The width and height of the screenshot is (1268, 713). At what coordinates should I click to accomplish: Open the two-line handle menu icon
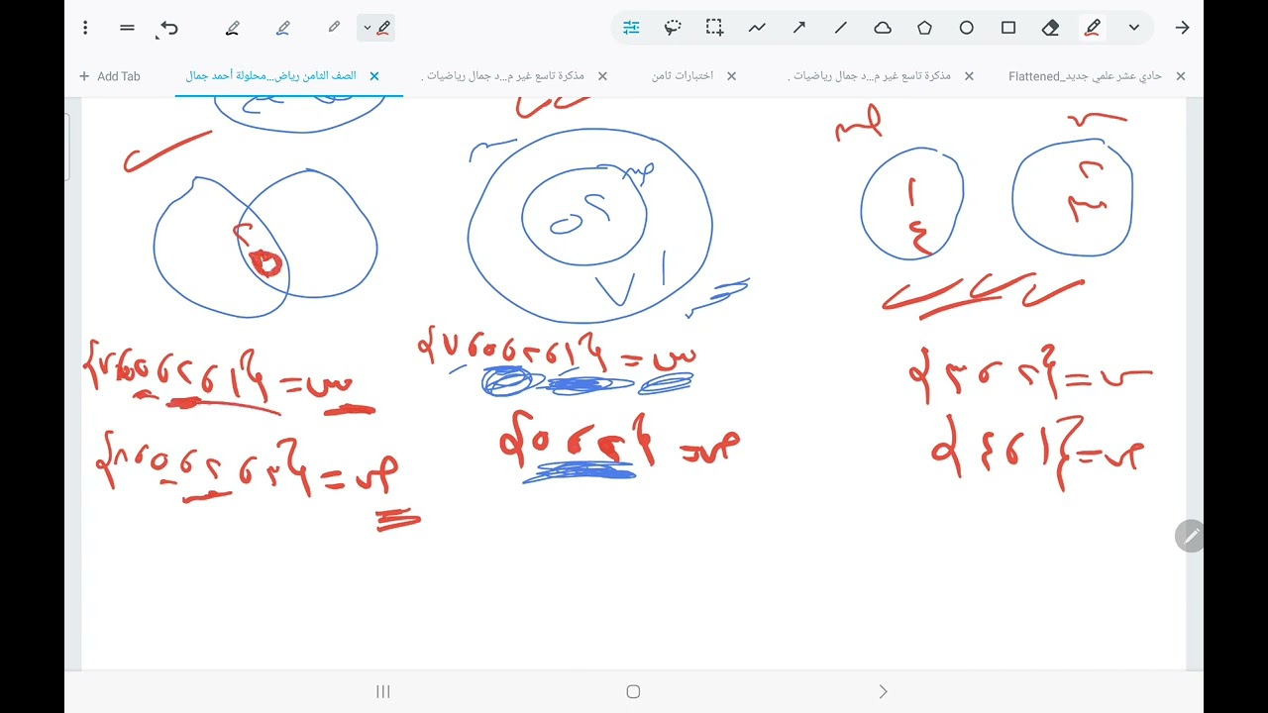tap(127, 28)
